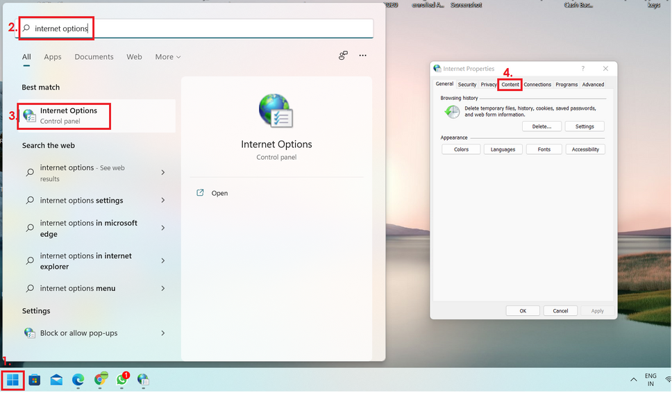Click the browsing history clock icon
The height and width of the screenshot is (393, 672).
(452, 112)
